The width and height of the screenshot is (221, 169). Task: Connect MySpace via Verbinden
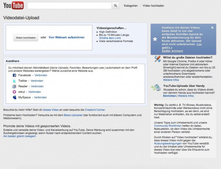tap(40, 97)
